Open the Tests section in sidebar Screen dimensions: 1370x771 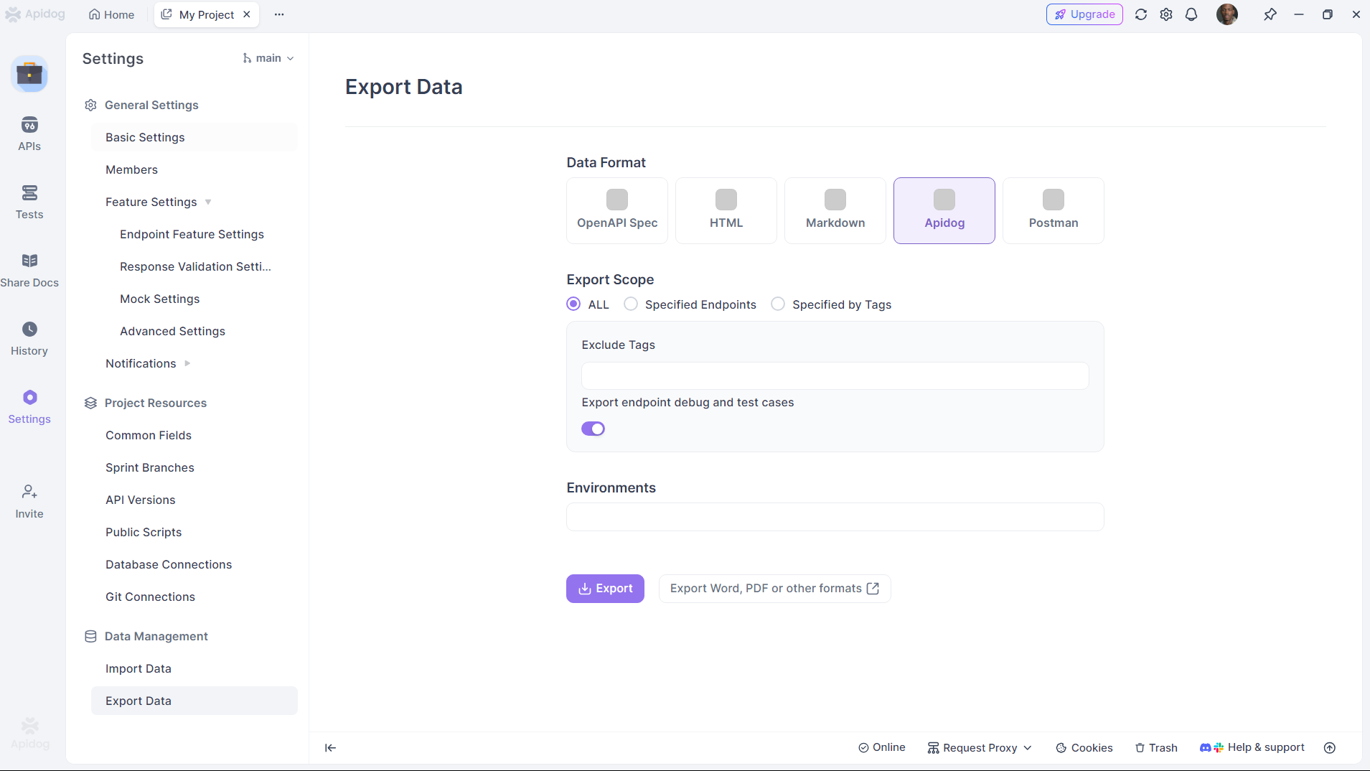click(29, 202)
